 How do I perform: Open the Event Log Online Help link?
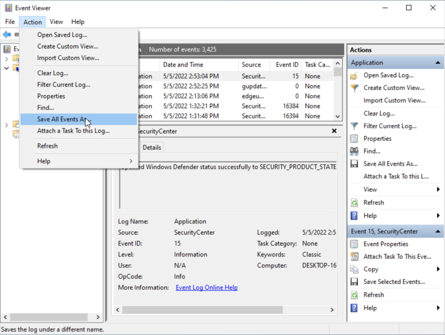[207, 288]
